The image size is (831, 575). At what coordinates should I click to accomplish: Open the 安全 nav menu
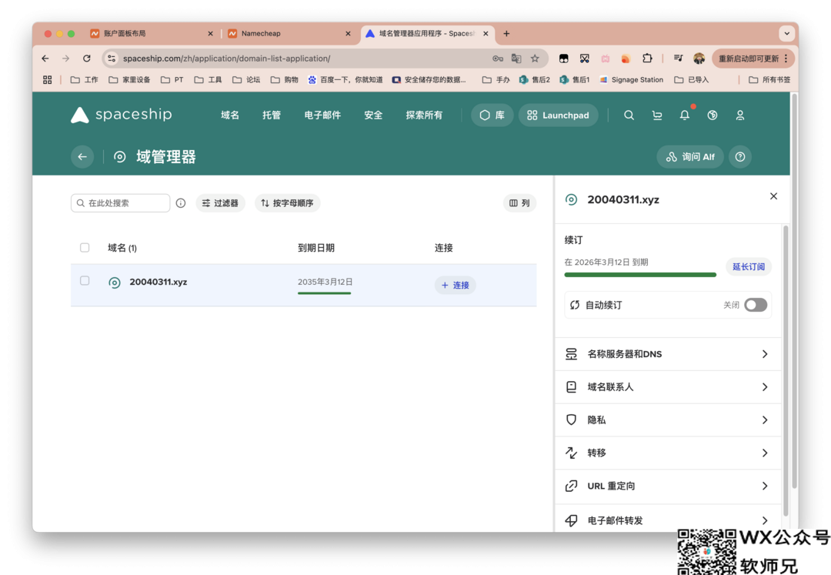(x=373, y=115)
